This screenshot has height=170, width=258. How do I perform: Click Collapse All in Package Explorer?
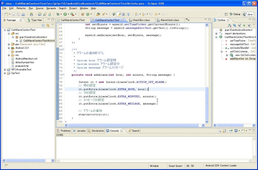tap(43, 25)
